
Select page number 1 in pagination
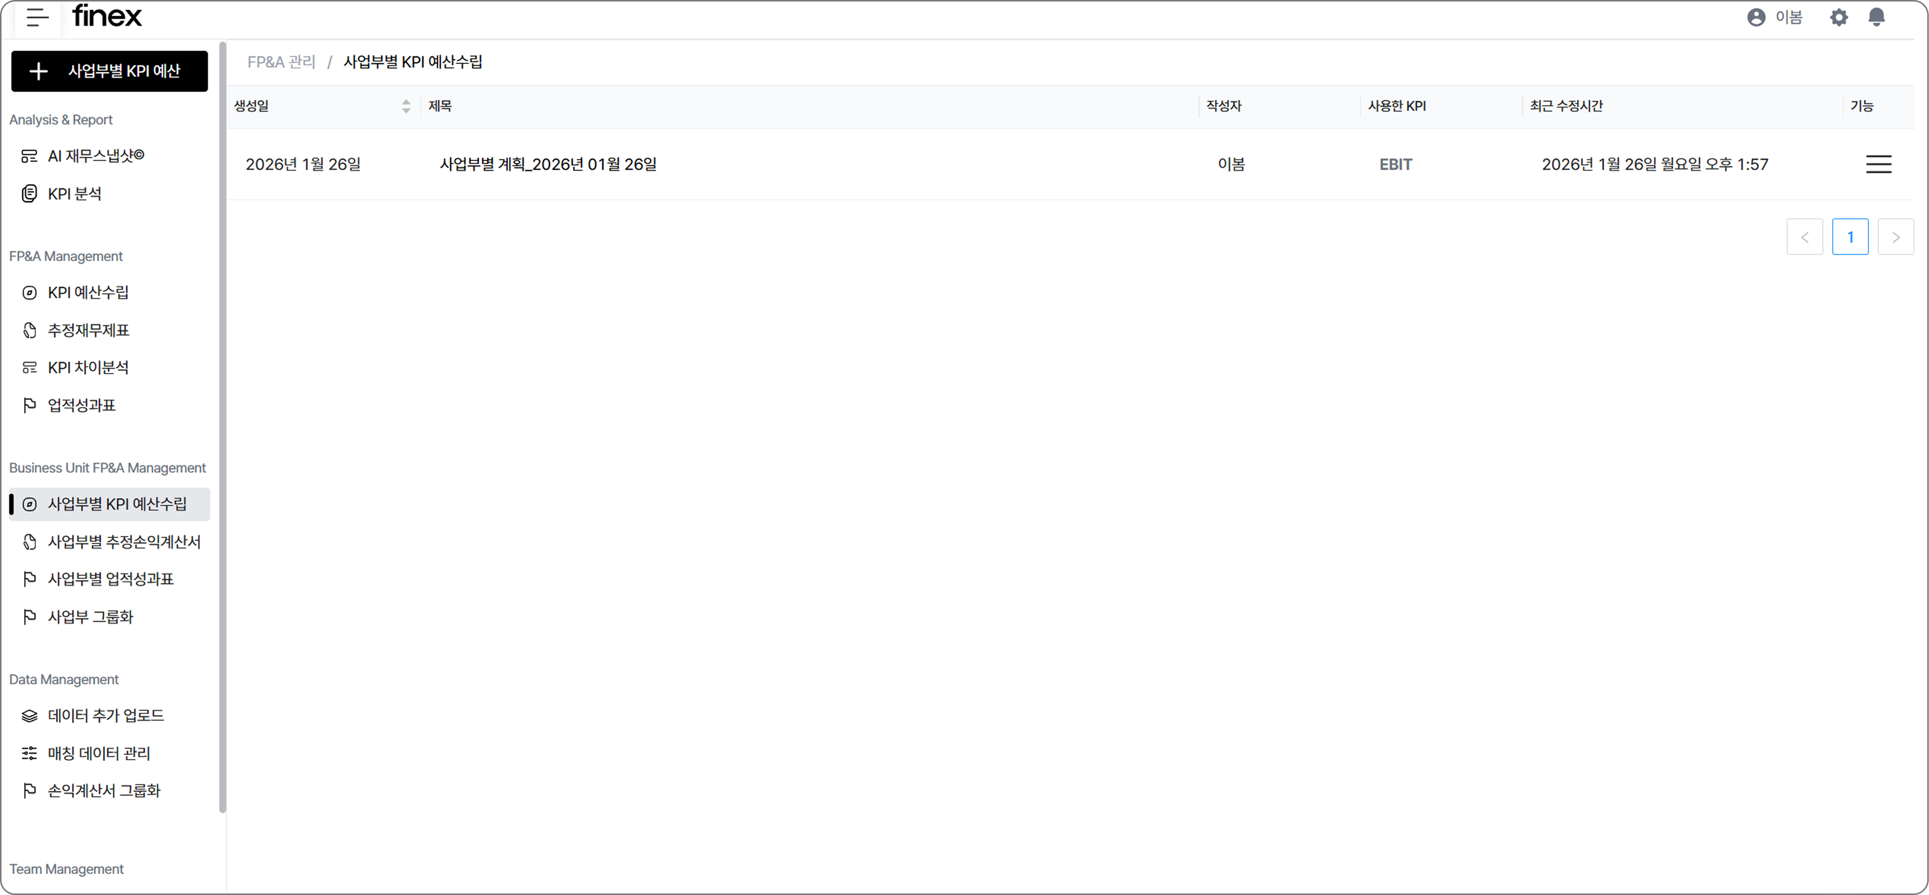1850,237
